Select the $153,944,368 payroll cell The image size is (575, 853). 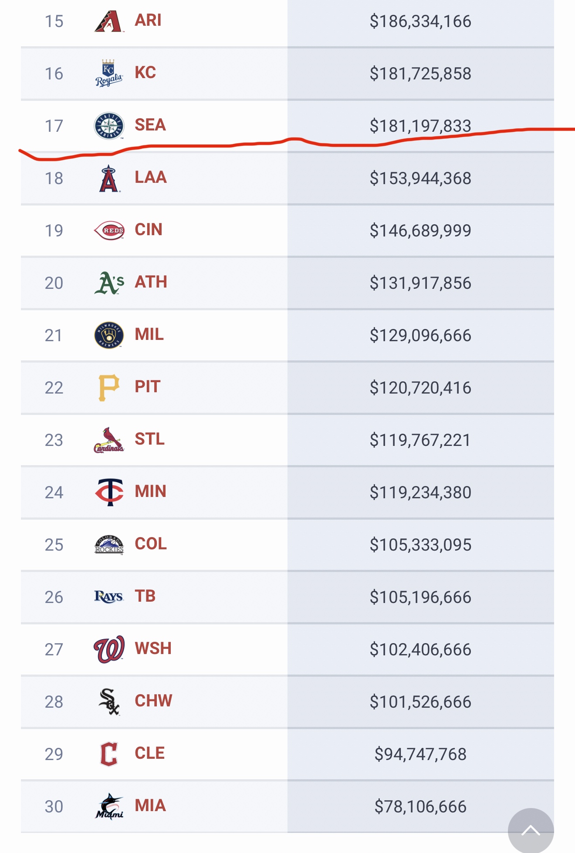(420, 178)
